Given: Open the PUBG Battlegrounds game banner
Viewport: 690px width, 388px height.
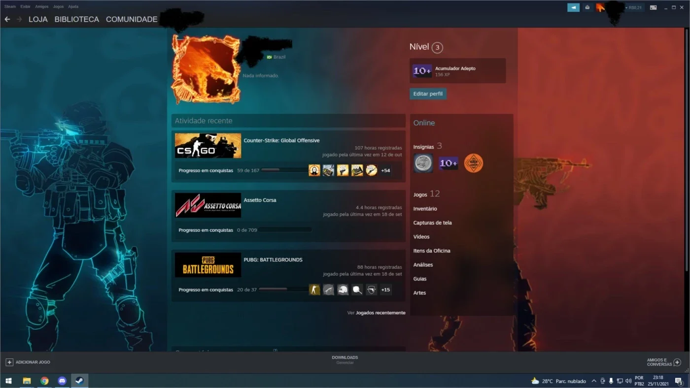Looking at the screenshot, I should pos(208,265).
